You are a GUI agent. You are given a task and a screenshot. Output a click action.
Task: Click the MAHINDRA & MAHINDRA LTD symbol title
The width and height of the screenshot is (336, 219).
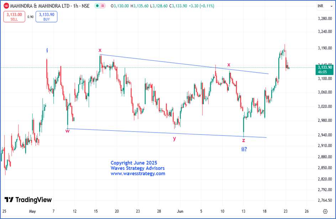pos(40,6)
